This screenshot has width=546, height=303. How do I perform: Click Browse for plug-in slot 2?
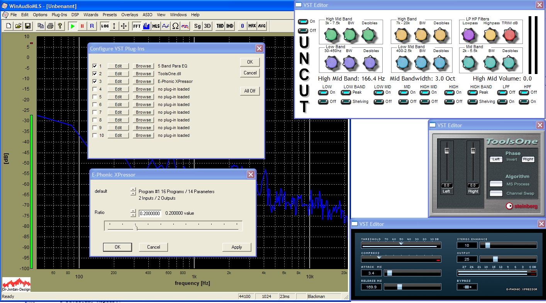(143, 74)
